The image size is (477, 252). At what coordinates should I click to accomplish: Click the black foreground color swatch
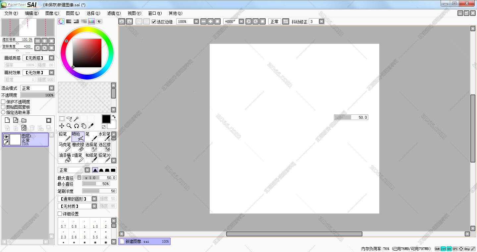tap(106, 119)
